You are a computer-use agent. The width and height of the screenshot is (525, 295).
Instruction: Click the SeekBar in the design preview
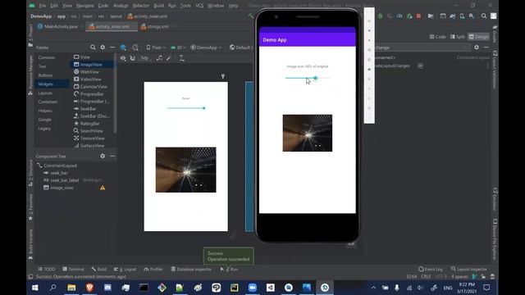(186, 108)
